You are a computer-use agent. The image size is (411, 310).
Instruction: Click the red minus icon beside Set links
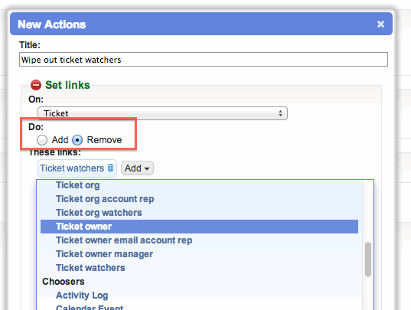point(36,85)
